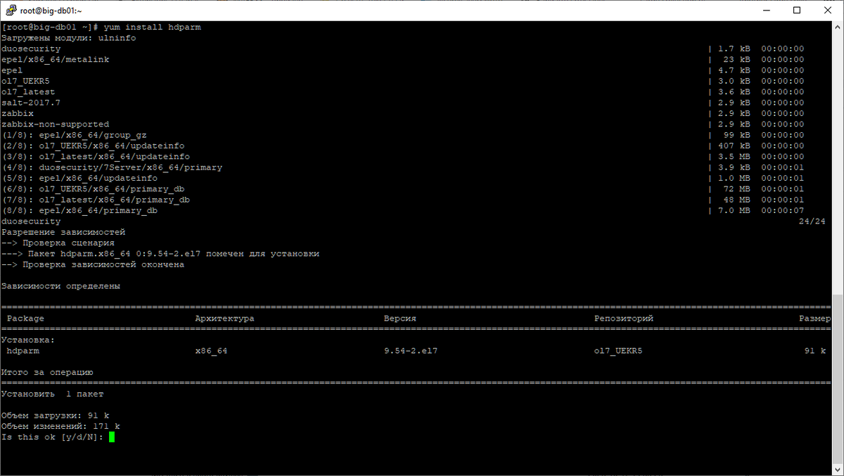The width and height of the screenshot is (844, 476).
Task: Close the root@big-db01 terminal window
Action: click(x=828, y=11)
